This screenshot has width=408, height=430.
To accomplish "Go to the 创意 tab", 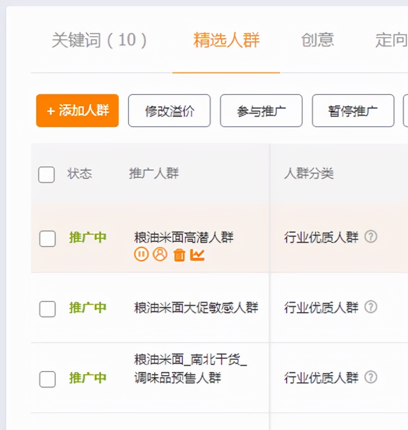I will tap(318, 40).
